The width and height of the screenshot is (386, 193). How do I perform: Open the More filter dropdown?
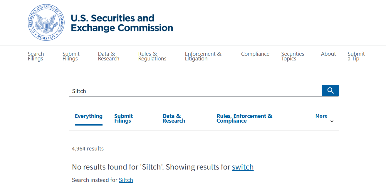321,116
